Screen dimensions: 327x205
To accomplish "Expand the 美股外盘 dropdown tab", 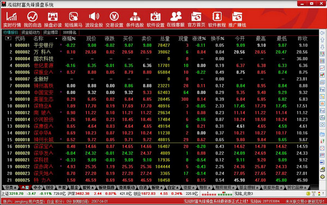I will pos(272,187).
